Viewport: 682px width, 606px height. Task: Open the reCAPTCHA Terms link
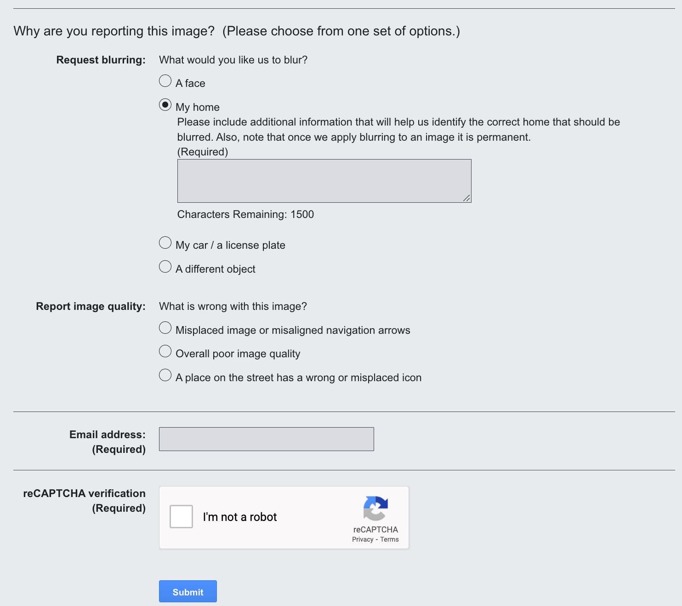pyautogui.click(x=389, y=539)
